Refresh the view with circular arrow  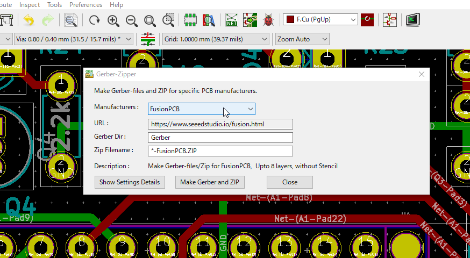tap(95, 20)
